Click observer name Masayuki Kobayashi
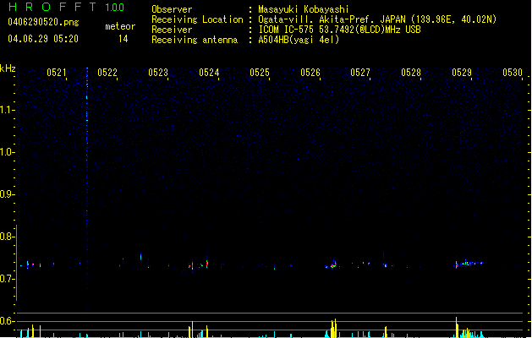This screenshot has height=338, width=532. 304,9
